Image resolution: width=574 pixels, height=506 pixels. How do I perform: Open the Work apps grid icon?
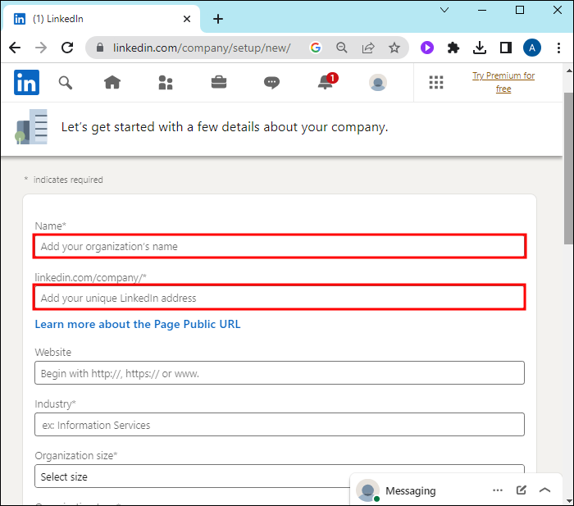(x=436, y=82)
